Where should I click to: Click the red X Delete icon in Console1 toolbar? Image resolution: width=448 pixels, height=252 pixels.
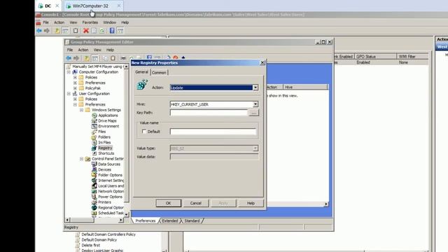(x=85, y=31)
